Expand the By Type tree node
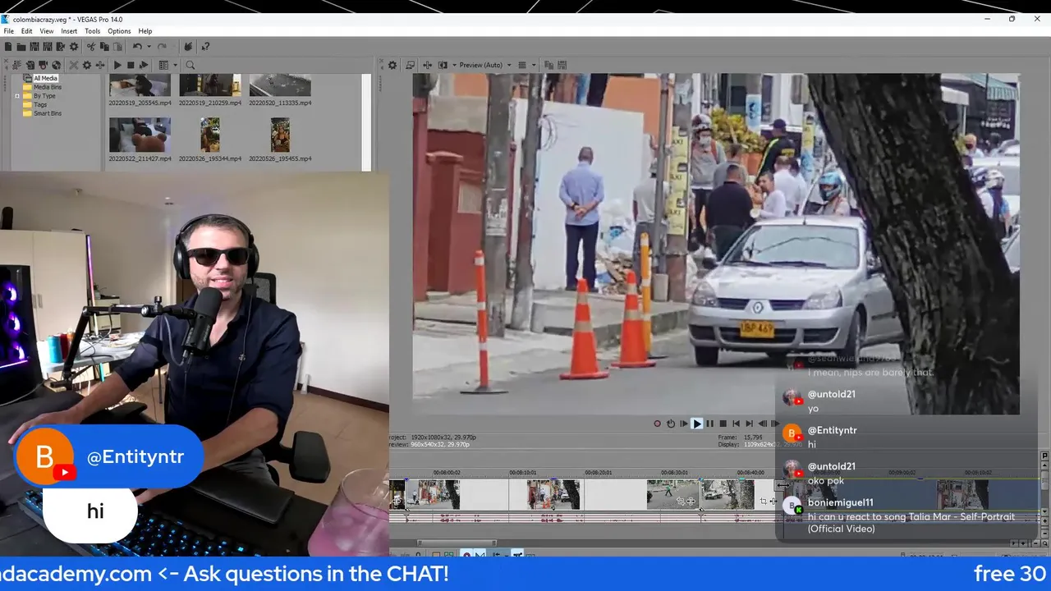This screenshot has width=1051, height=591. tap(17, 96)
